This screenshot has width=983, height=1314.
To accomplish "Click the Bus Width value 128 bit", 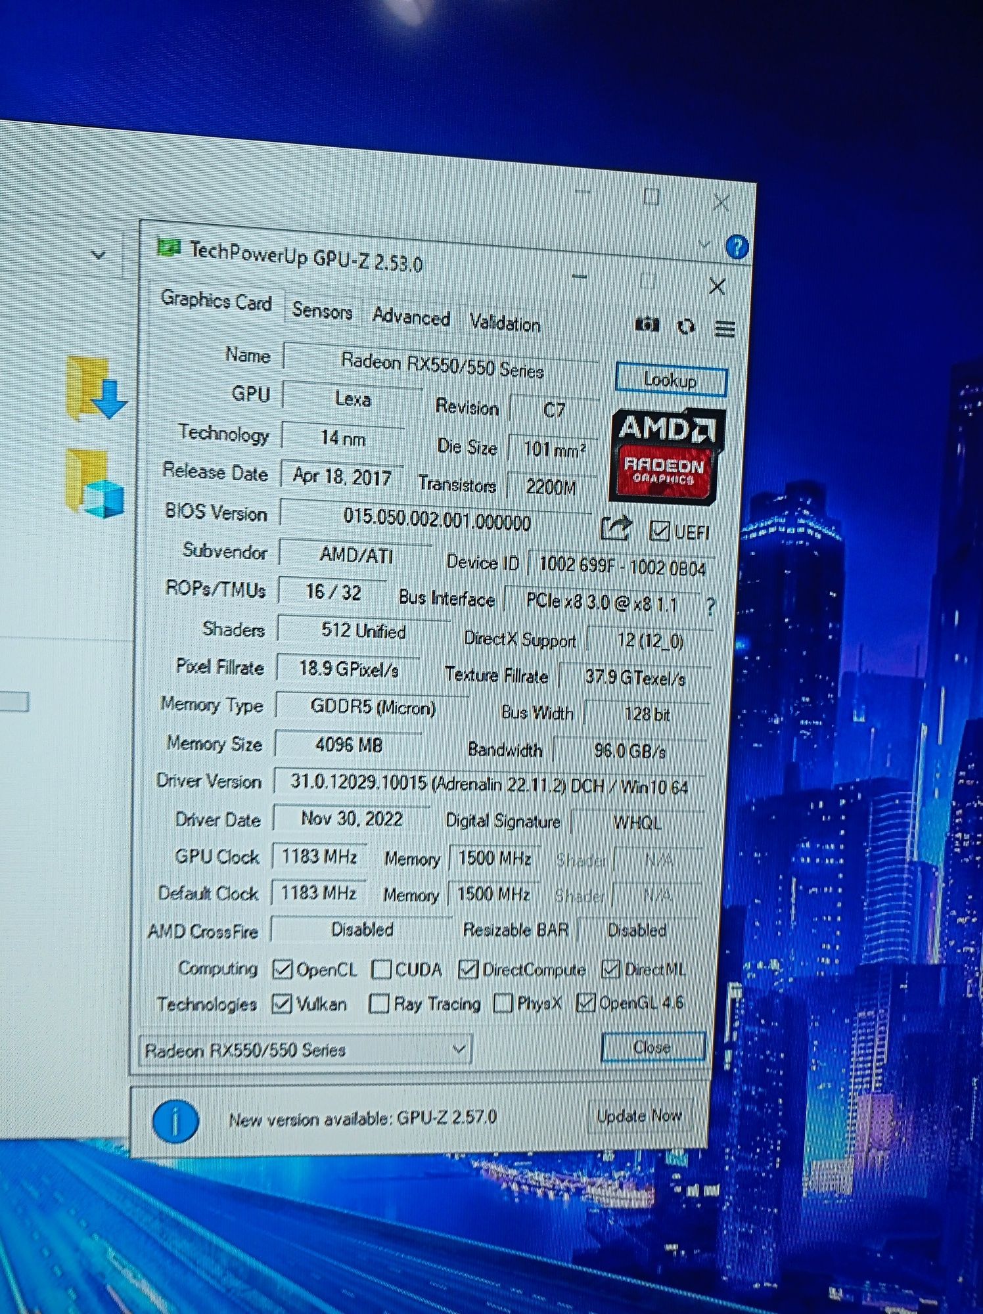I will tap(647, 714).
